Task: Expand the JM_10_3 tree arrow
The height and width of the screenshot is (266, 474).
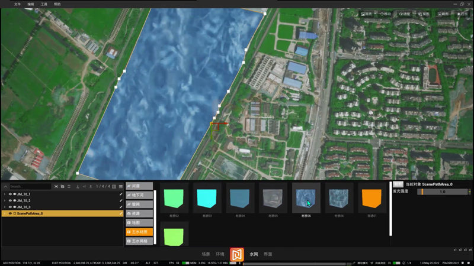Action: click(x=5, y=207)
